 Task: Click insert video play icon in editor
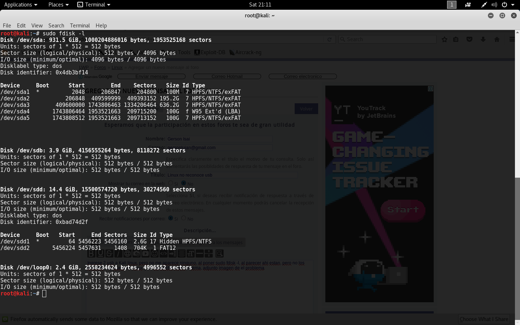click(x=146, y=253)
